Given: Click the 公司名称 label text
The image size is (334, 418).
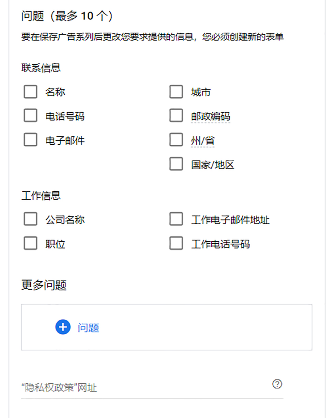Looking at the screenshot, I should coord(65,220).
